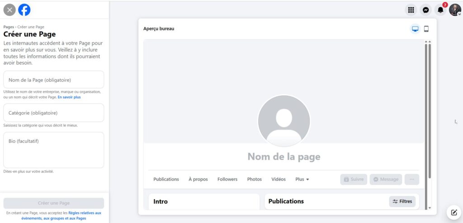Viewport: 463px width, 223px height.
Task: Switch to mobile preview mode
Action: (x=426, y=29)
